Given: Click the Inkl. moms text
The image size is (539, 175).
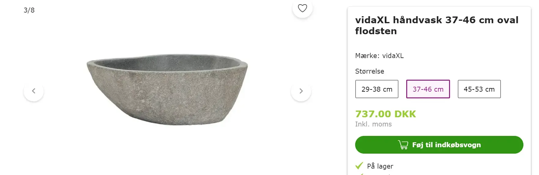Looking at the screenshot, I should (x=373, y=124).
